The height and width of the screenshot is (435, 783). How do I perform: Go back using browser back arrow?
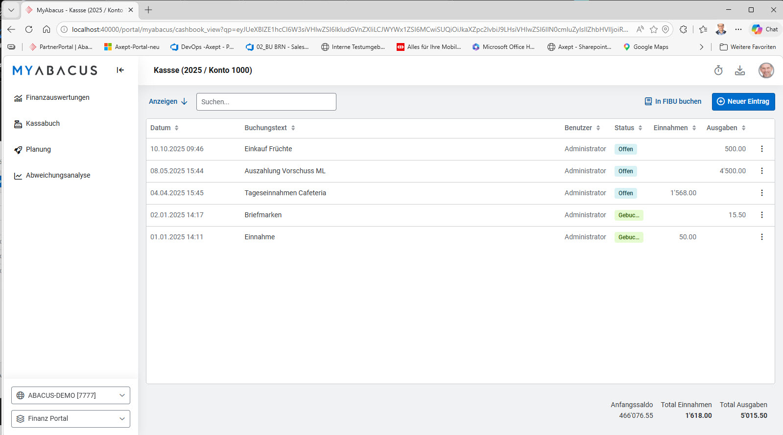click(11, 29)
